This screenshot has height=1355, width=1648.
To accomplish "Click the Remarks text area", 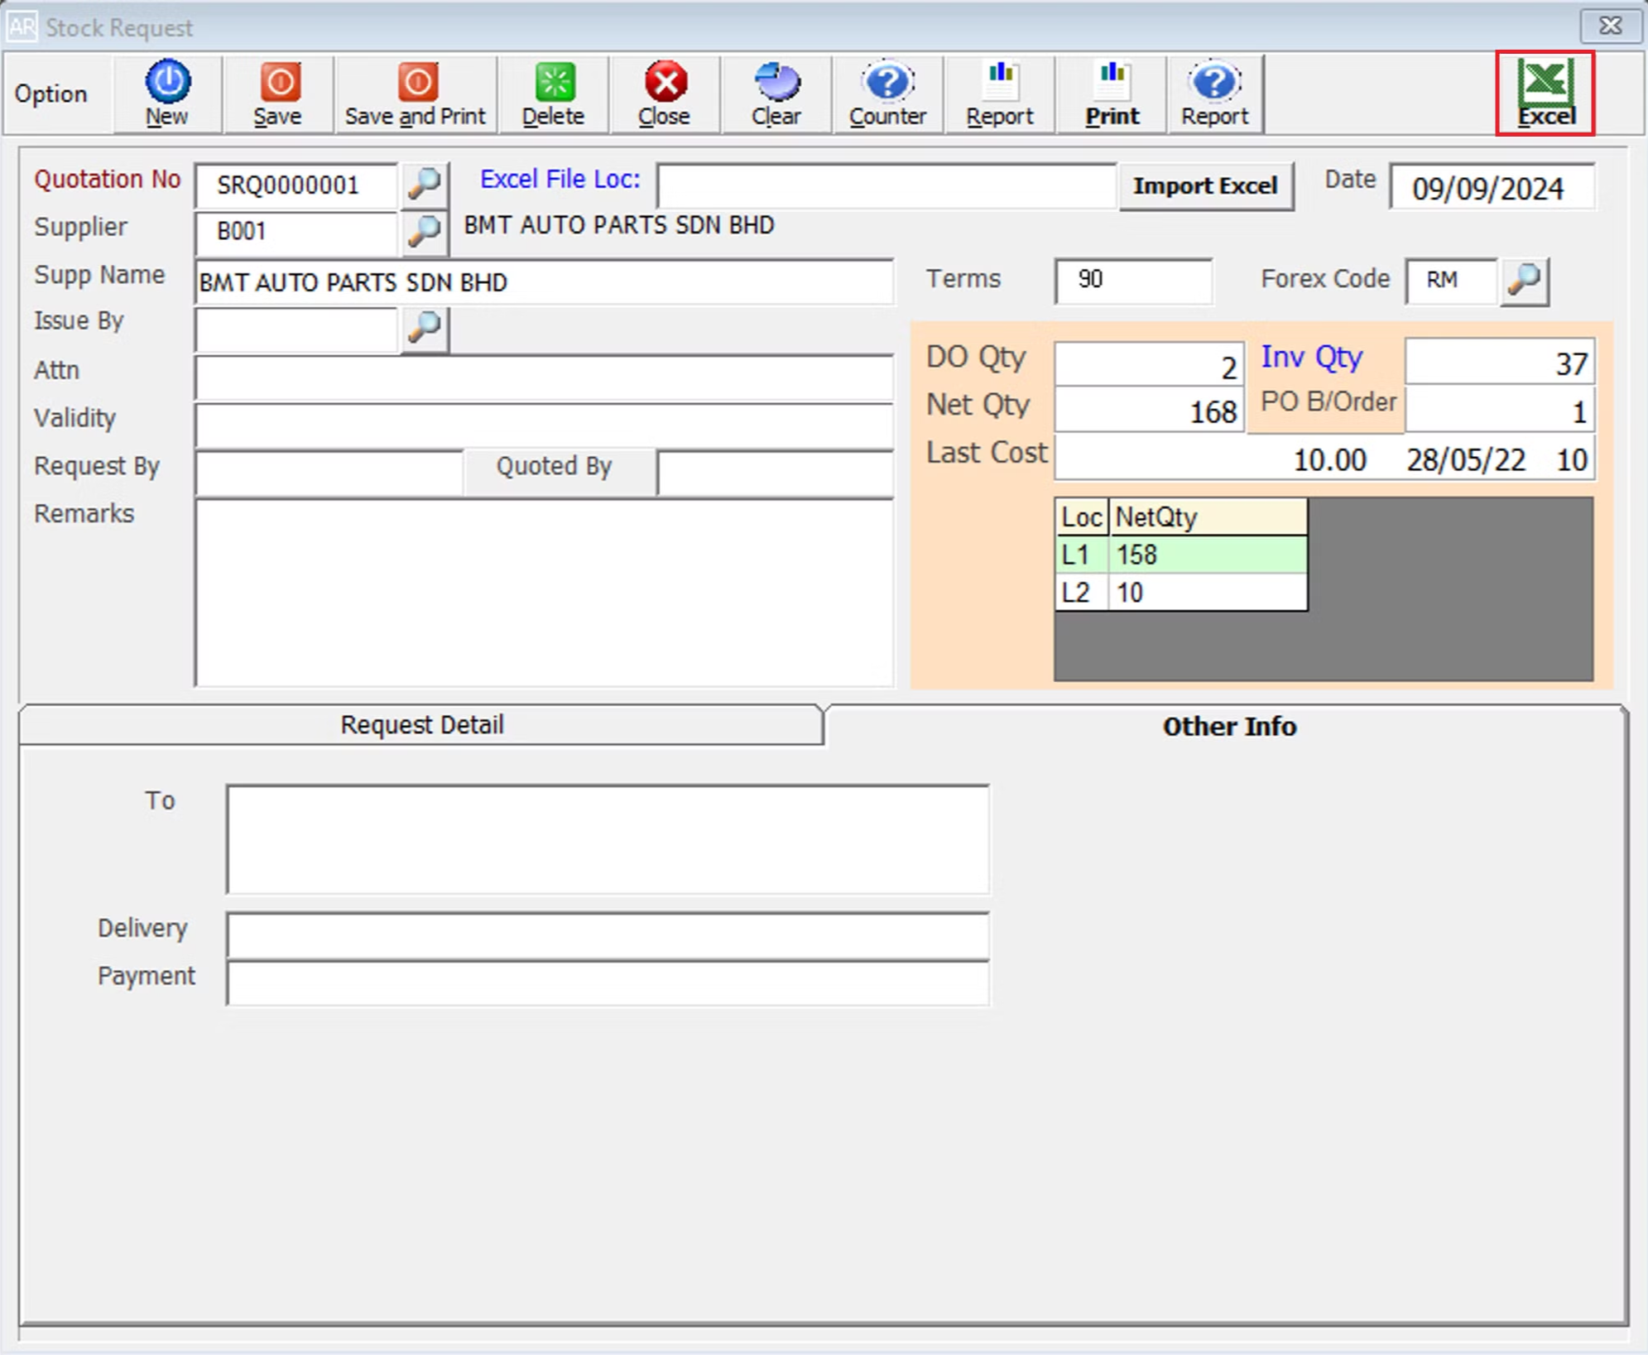I will click(545, 593).
